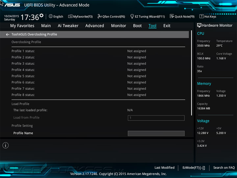Click the Load from Profile input field
This screenshot has width=237, height=178.
pyautogui.click(x=156, y=118)
